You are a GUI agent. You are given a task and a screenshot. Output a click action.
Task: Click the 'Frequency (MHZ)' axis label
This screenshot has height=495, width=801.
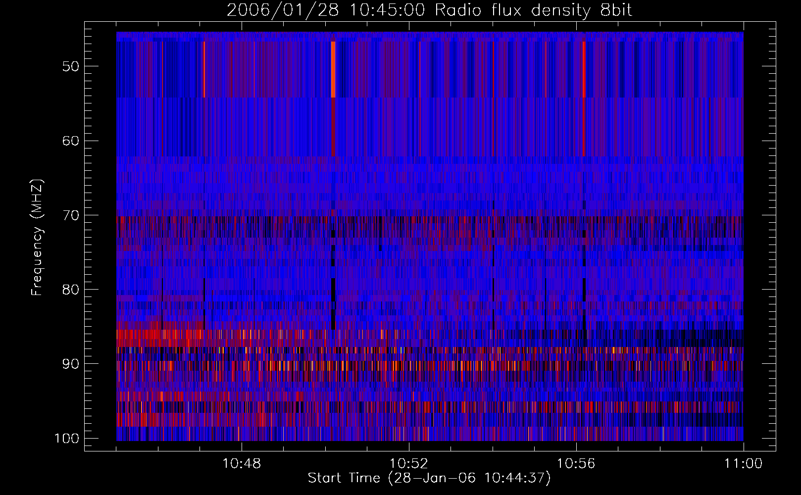(x=37, y=237)
